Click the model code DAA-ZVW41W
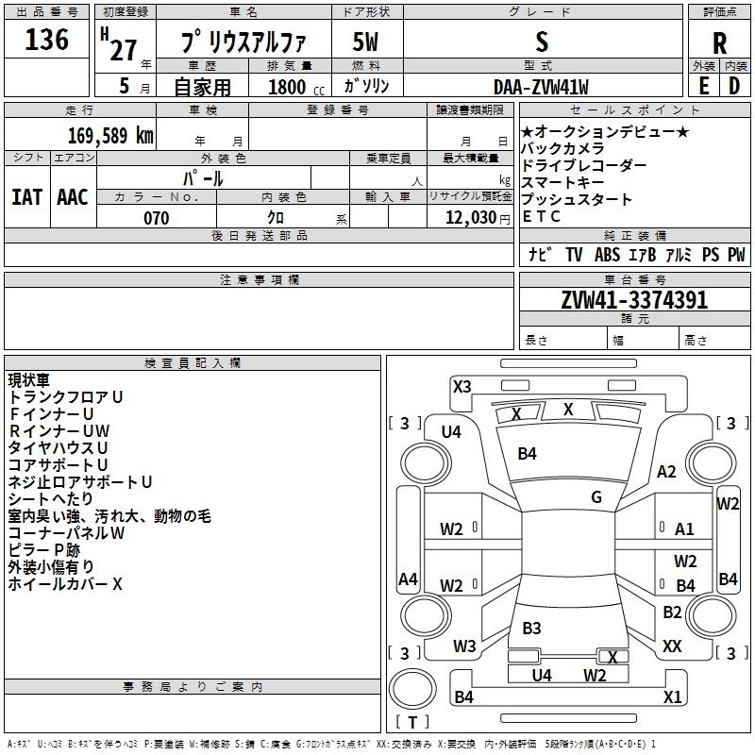 pos(541,87)
